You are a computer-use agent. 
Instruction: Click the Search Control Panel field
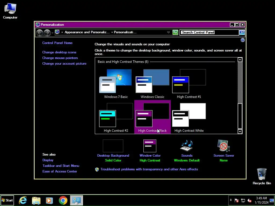[209, 32]
